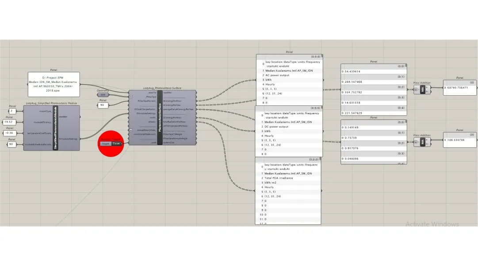Image resolution: width=478 pixels, height=266 pixels.
Task: Click the scroll handle of the 0.149149 panel
Action: point(406,122)
